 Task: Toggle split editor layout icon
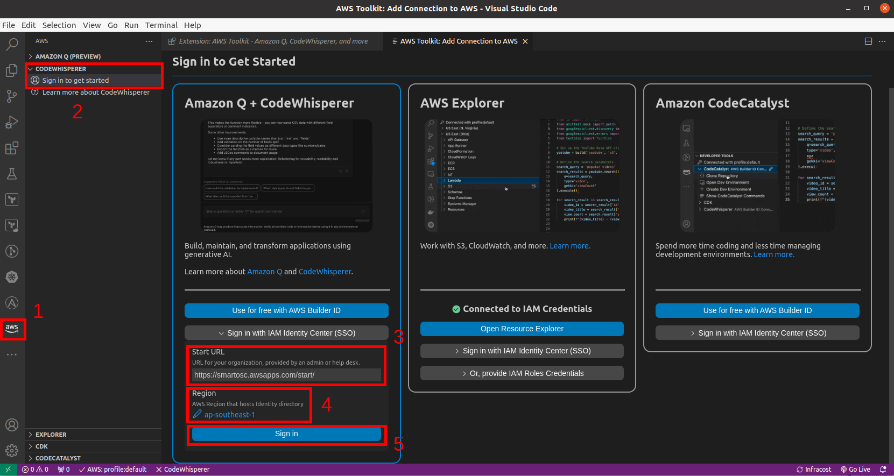click(x=868, y=41)
